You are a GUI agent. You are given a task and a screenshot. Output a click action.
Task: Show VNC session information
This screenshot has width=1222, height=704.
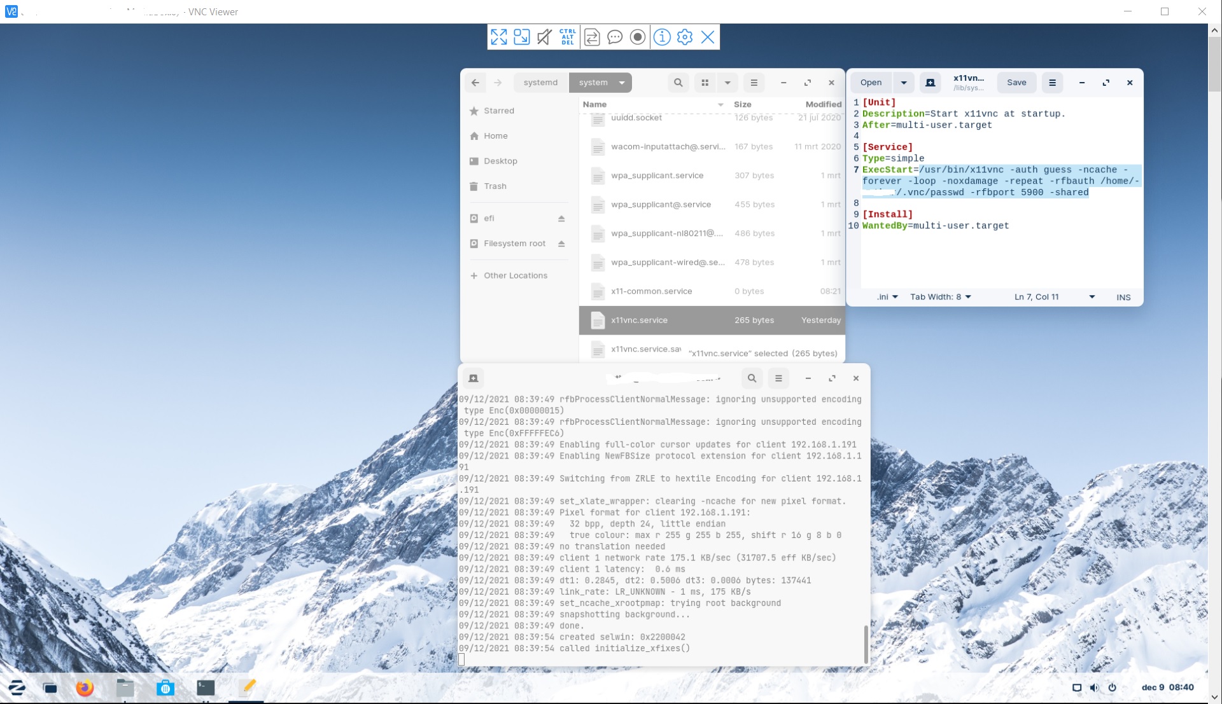point(661,37)
